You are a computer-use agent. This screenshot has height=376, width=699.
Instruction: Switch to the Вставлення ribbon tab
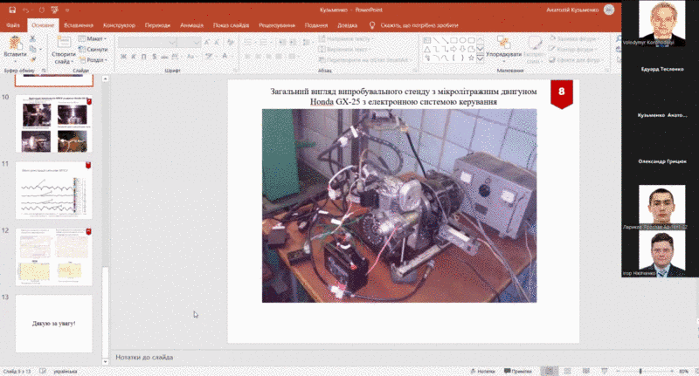coord(79,25)
